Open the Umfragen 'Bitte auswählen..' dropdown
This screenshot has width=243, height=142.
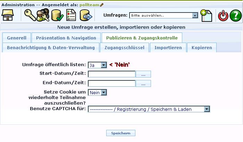[164, 15]
